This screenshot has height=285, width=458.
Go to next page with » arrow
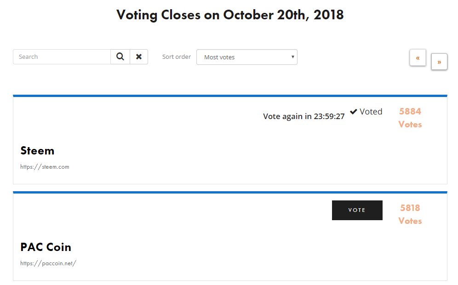click(x=439, y=62)
